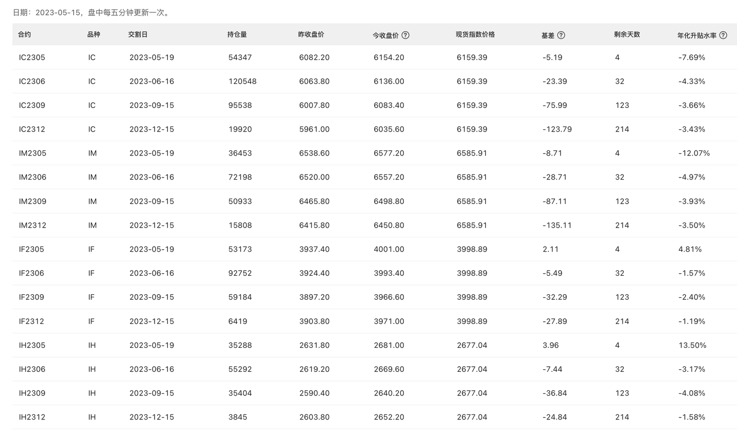Click the 持仓量 column header

pos(237,35)
